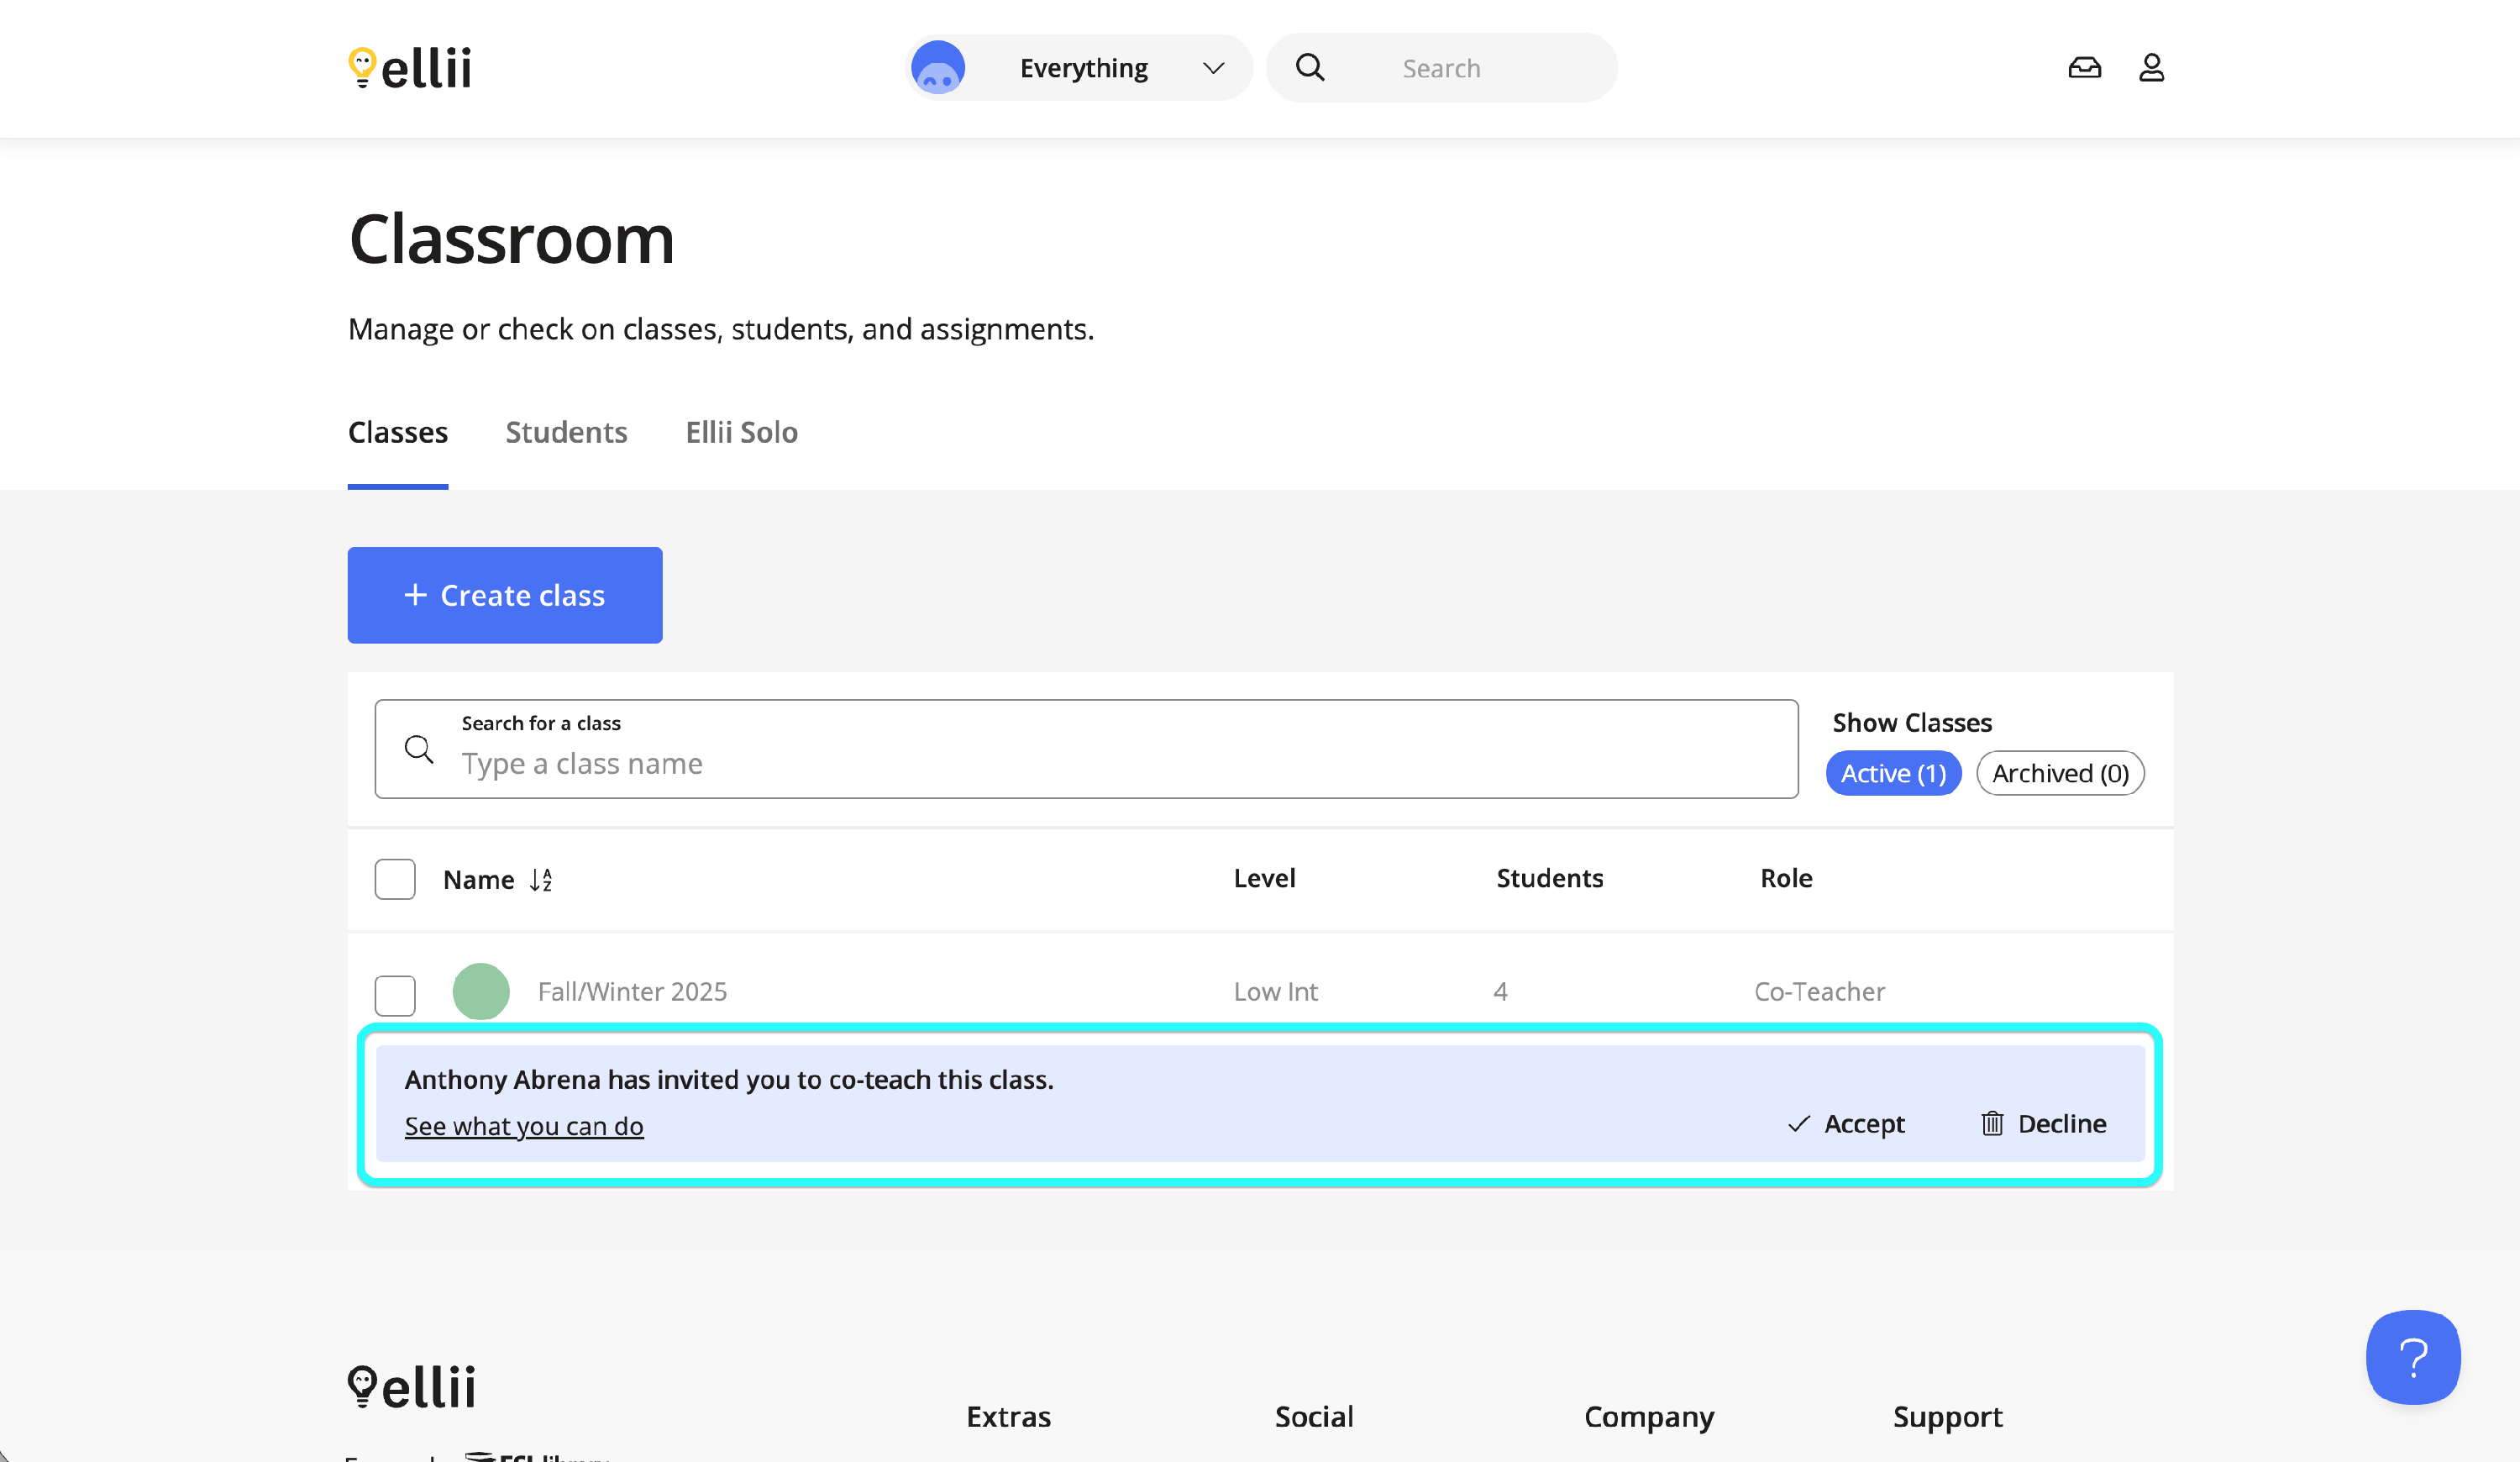Screen dimensions: 2520x1462
Task: Open the user account profile icon
Action: pyautogui.click(x=2151, y=68)
